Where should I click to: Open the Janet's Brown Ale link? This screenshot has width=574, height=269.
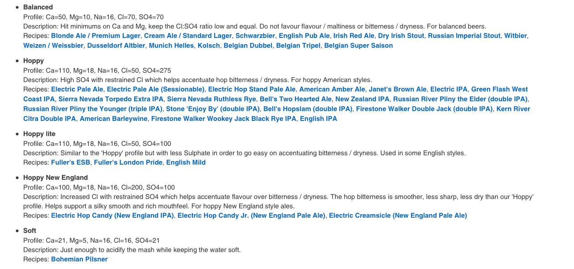[x=398, y=89]
